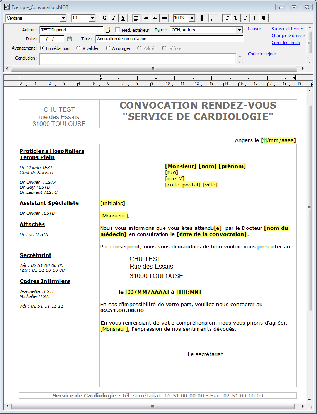Viewport: 317px width, 414px height.
Task: Insert a bulleted list
Action: click(x=204, y=18)
